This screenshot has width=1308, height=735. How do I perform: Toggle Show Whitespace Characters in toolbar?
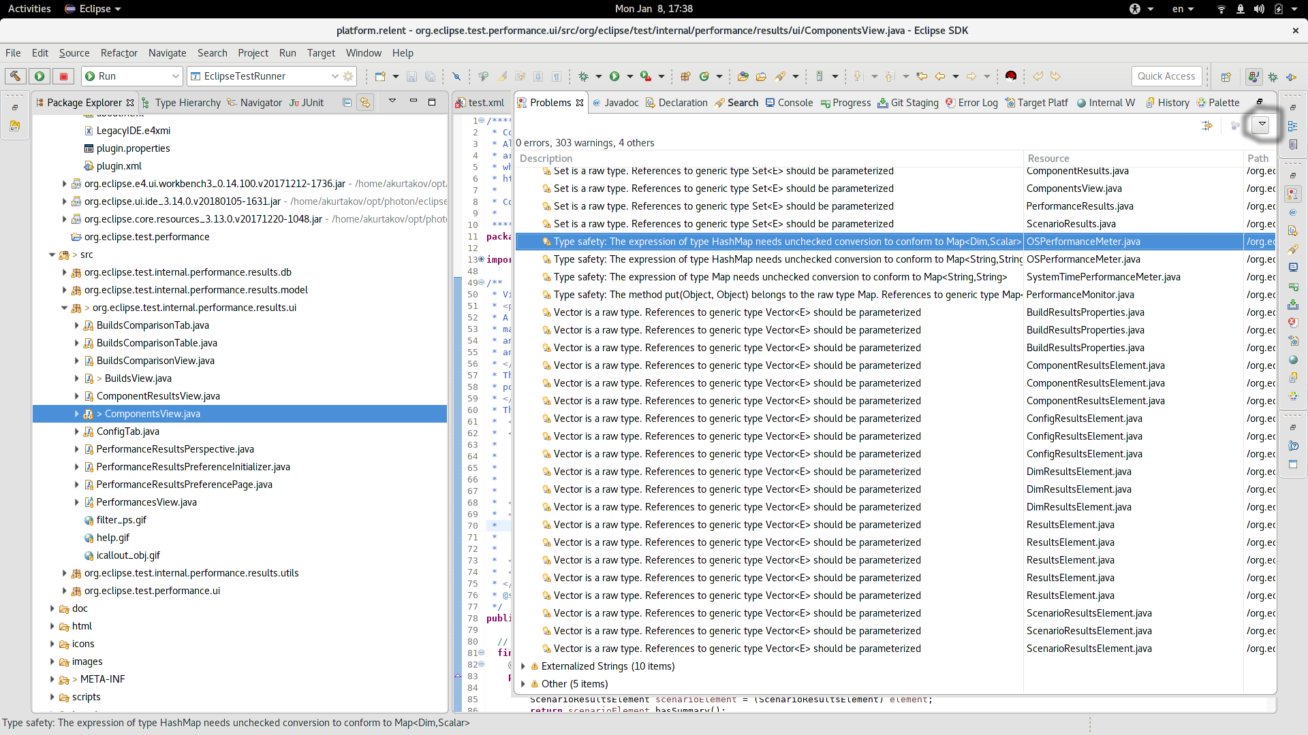(x=557, y=76)
